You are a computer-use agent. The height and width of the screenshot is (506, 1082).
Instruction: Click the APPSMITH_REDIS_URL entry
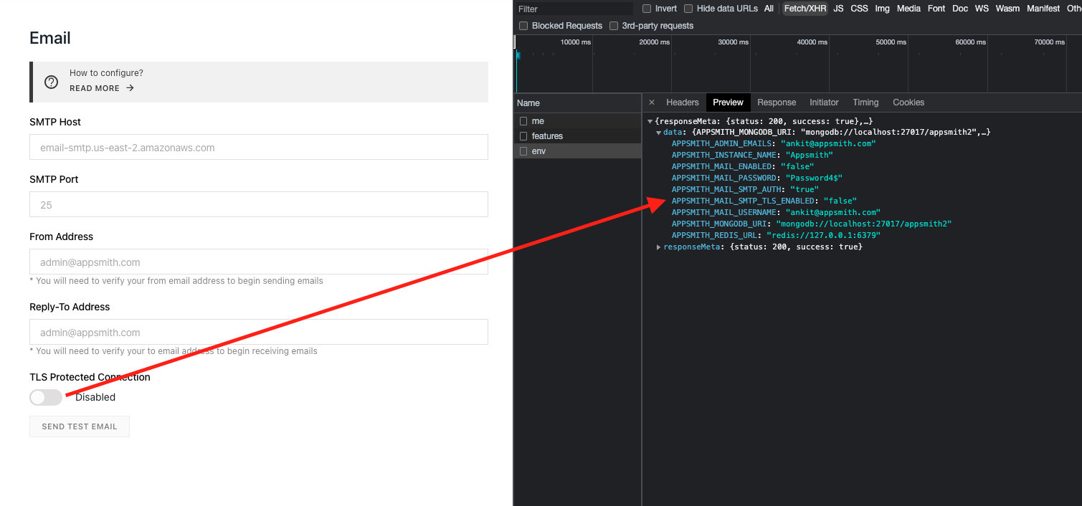pyautogui.click(x=776, y=236)
